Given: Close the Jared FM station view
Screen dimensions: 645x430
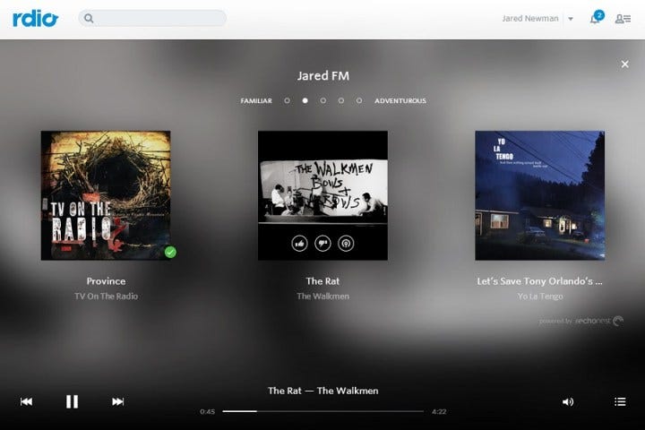Looking at the screenshot, I should pyautogui.click(x=624, y=64).
